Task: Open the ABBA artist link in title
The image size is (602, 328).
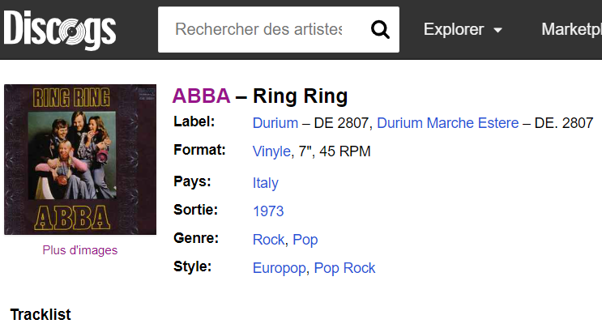Action: pos(201,96)
